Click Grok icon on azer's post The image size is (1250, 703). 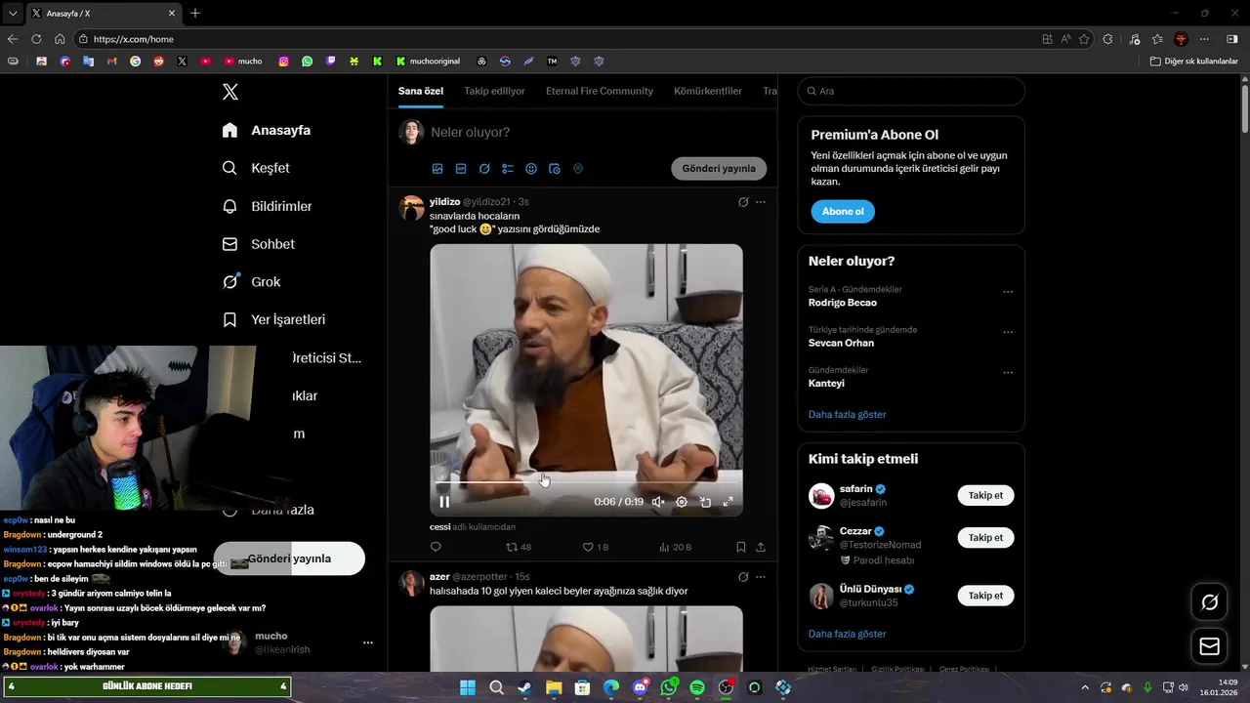point(743,577)
